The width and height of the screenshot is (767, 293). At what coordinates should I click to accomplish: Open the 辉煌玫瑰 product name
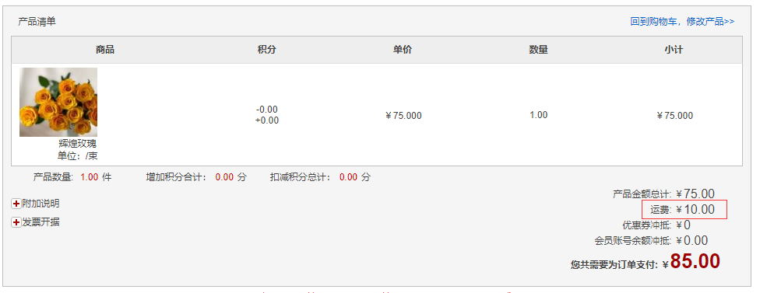pos(77,144)
